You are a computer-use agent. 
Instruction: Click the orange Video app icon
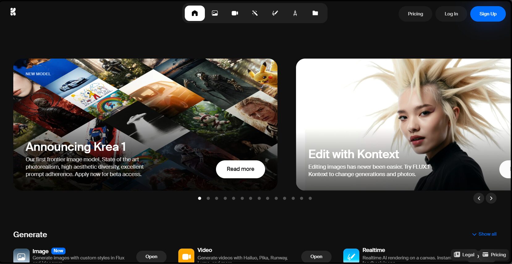[x=186, y=256]
